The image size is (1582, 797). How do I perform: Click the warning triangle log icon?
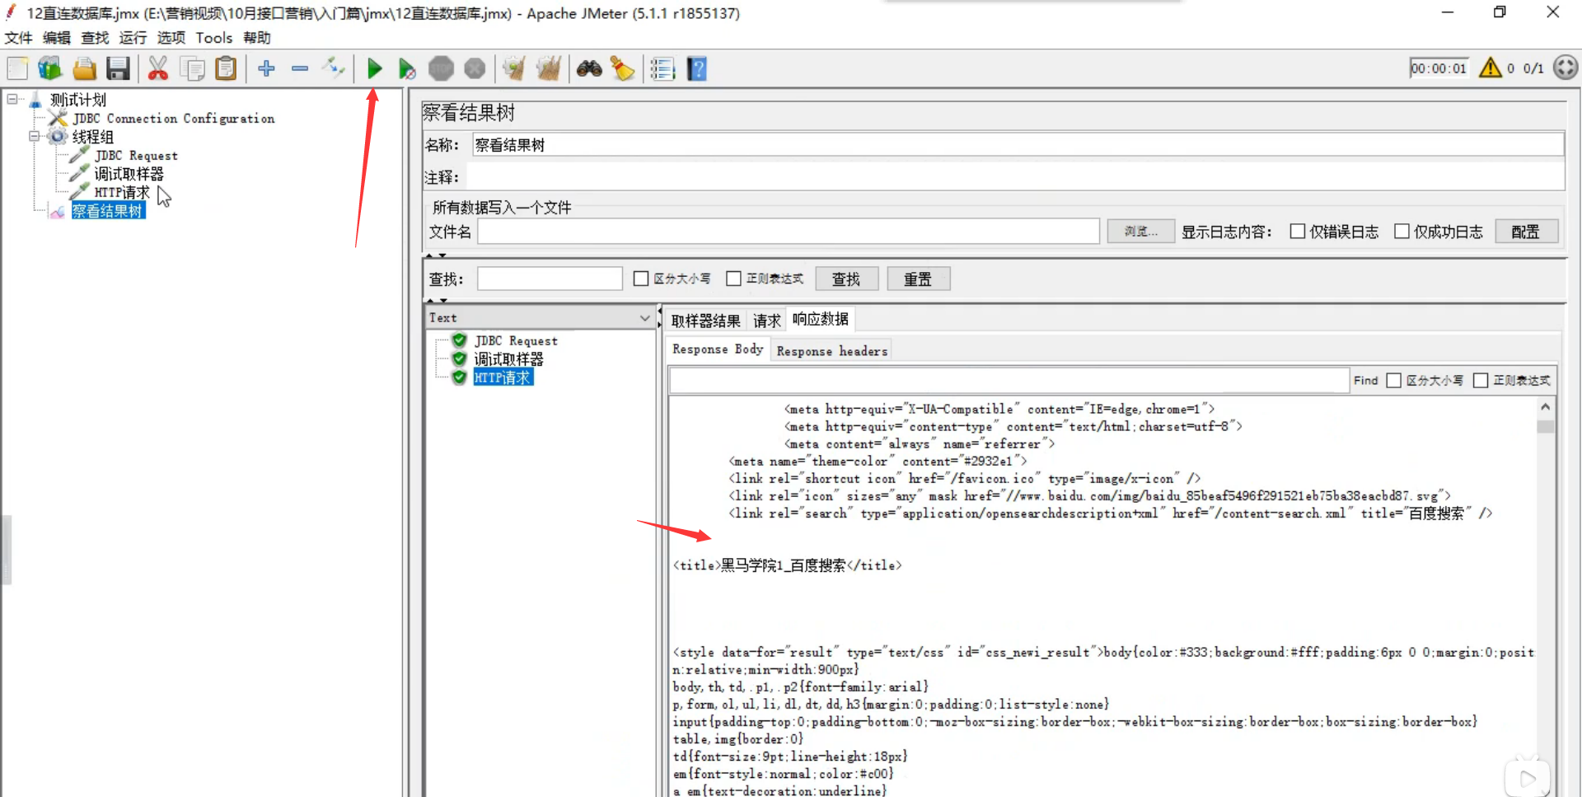click(x=1490, y=68)
